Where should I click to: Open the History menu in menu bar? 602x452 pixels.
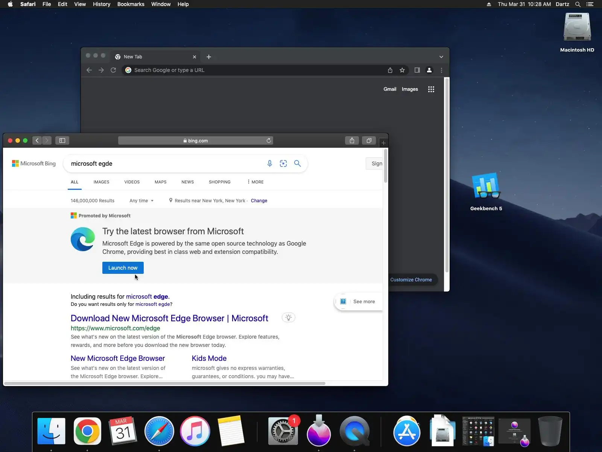coord(102,4)
